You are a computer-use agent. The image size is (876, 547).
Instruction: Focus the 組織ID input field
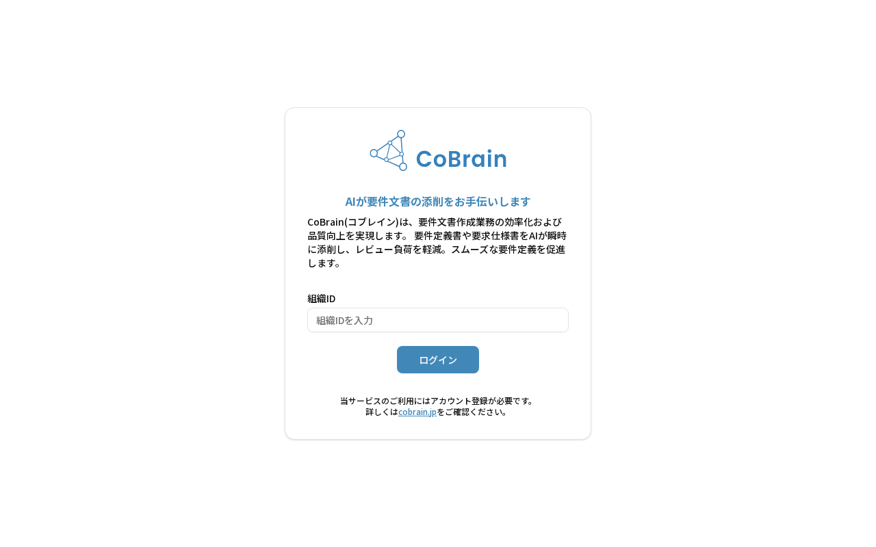tap(438, 320)
